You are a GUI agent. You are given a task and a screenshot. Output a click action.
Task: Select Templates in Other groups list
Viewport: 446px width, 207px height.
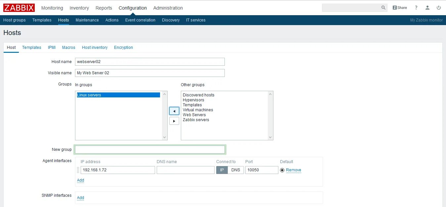(192, 105)
